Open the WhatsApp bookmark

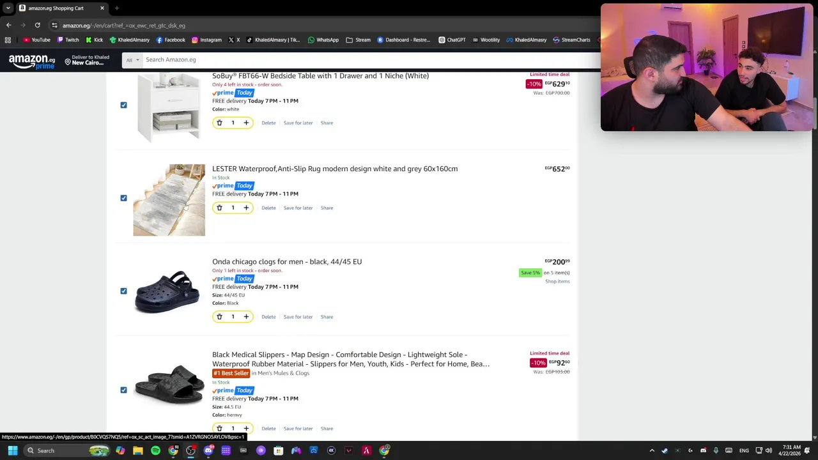pyautogui.click(x=323, y=40)
